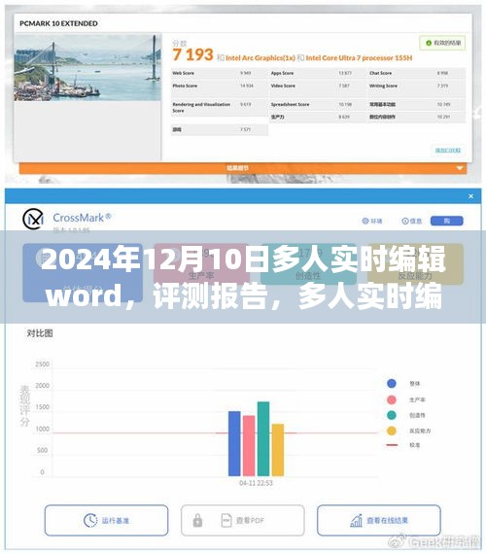Screen dimensions: 486x554
Task: Click the blue overall bar in the chart
Action: pos(234,444)
